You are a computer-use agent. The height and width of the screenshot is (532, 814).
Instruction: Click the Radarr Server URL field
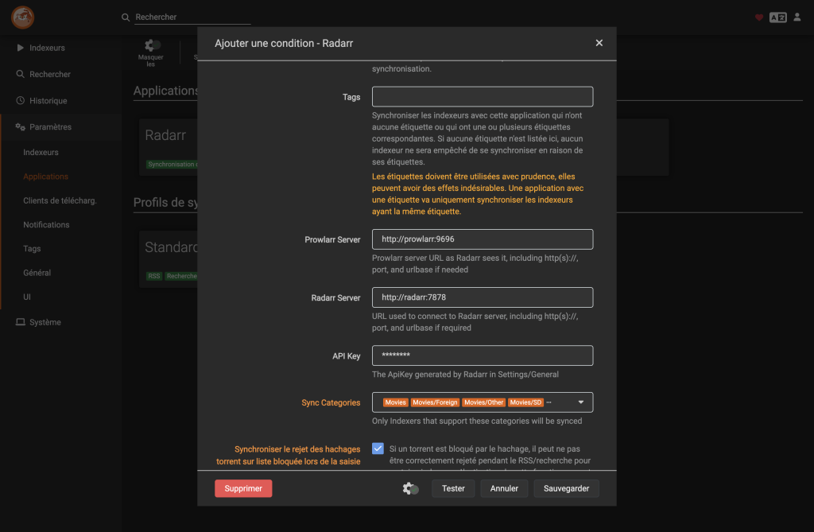[x=483, y=297]
